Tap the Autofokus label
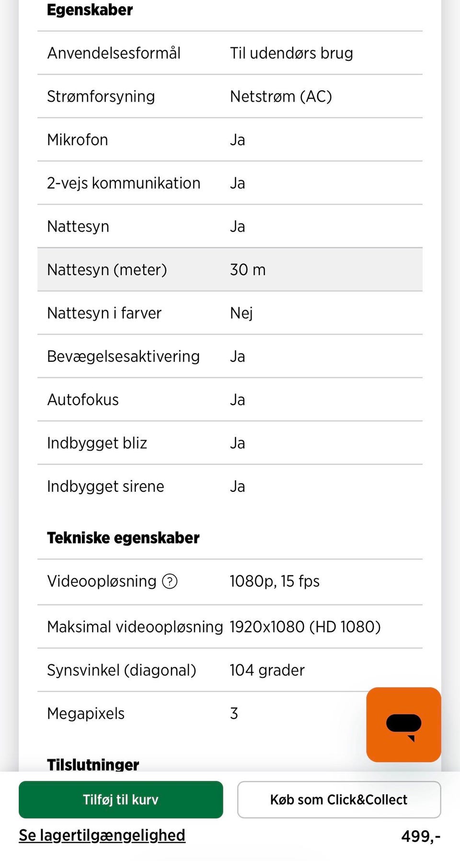The width and height of the screenshot is (460, 861). [x=83, y=400]
